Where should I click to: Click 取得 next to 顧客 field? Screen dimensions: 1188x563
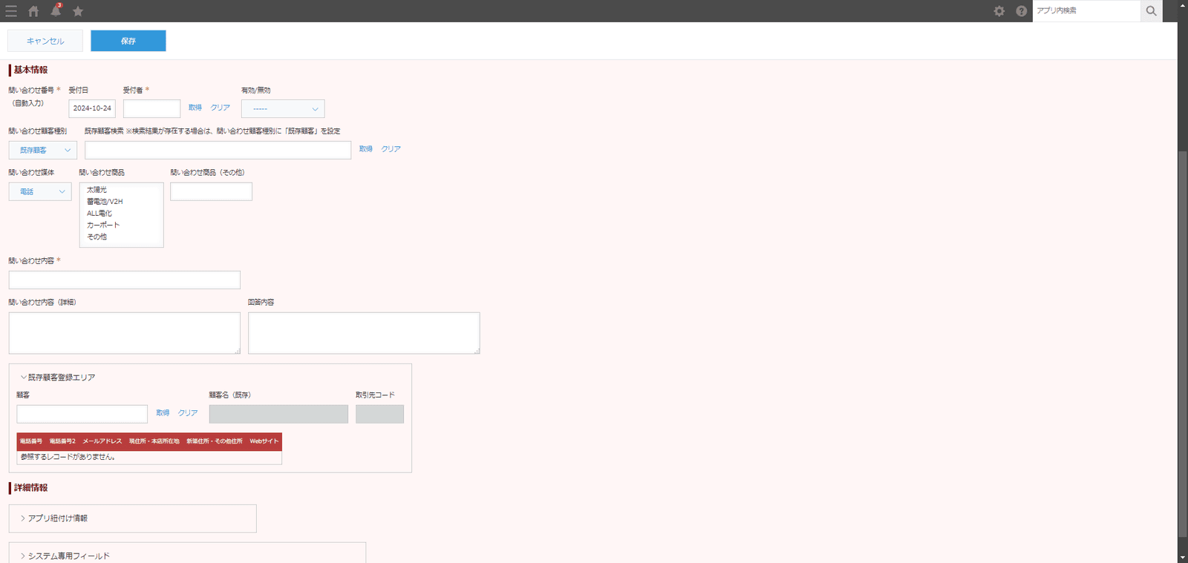click(x=163, y=413)
